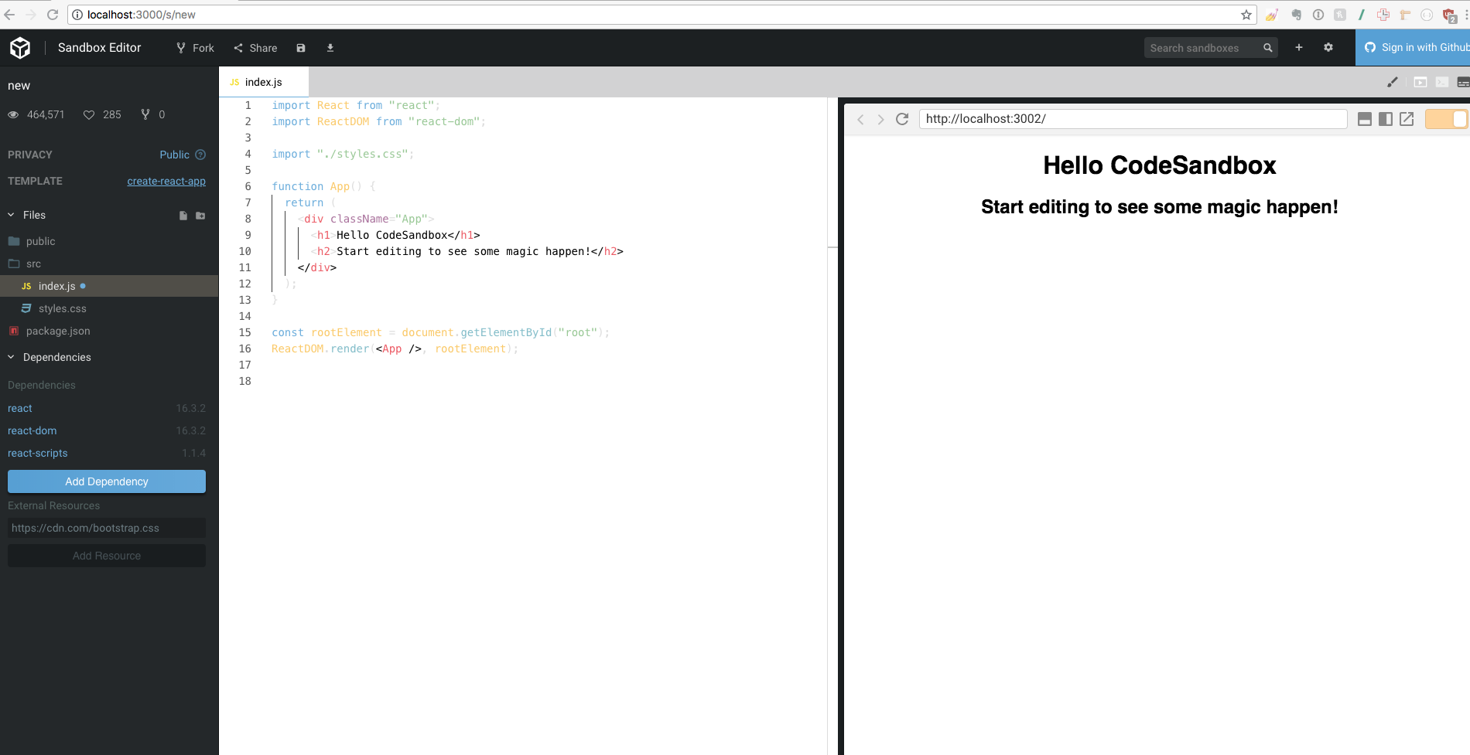Click the heart likes icon
The width and height of the screenshot is (1470, 755).
[x=89, y=114]
